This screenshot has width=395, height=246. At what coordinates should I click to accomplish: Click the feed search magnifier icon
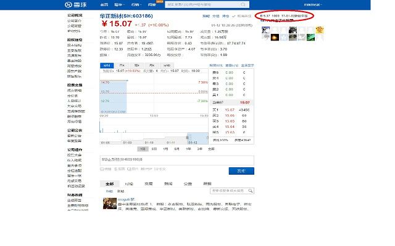(x=251, y=191)
